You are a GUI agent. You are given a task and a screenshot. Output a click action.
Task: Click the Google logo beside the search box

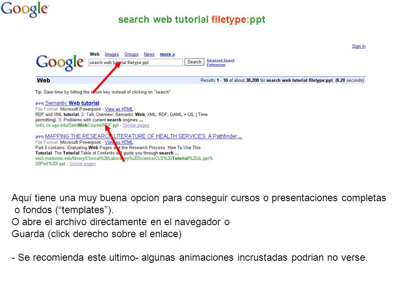[60, 62]
